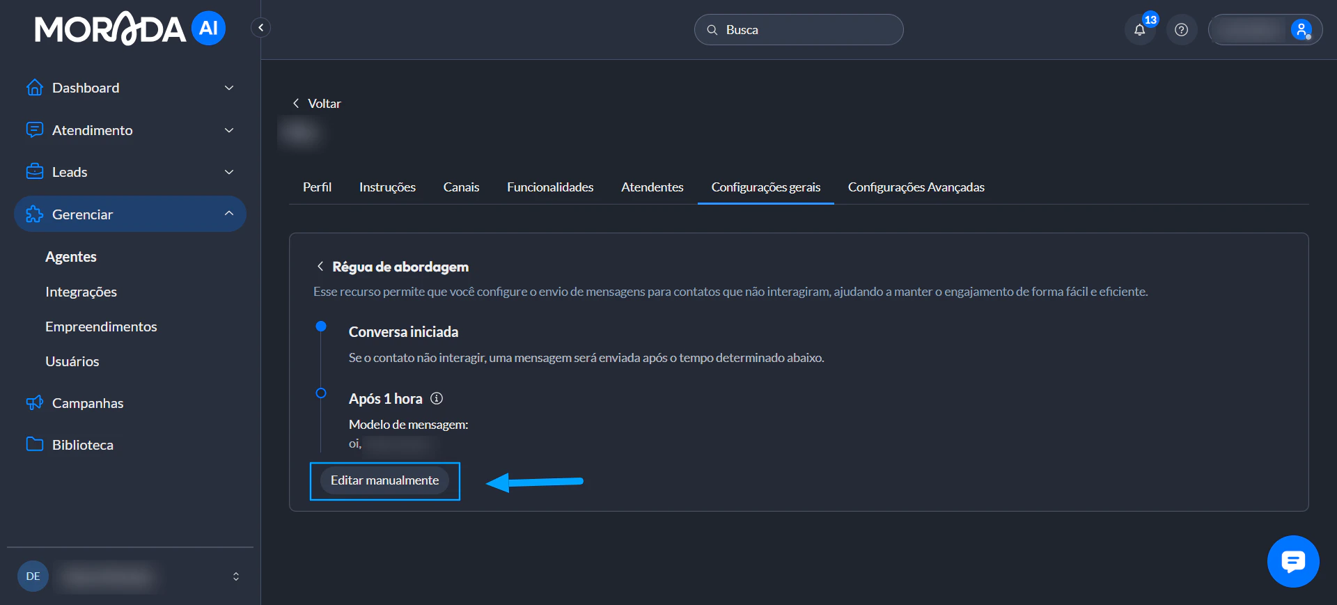
Task: Click the Modelo de mensagem label
Action: (x=408, y=425)
